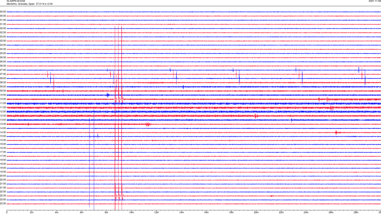Pick the 6m axis tick label
Screen dimensions: 381x214
(x=82, y=212)
